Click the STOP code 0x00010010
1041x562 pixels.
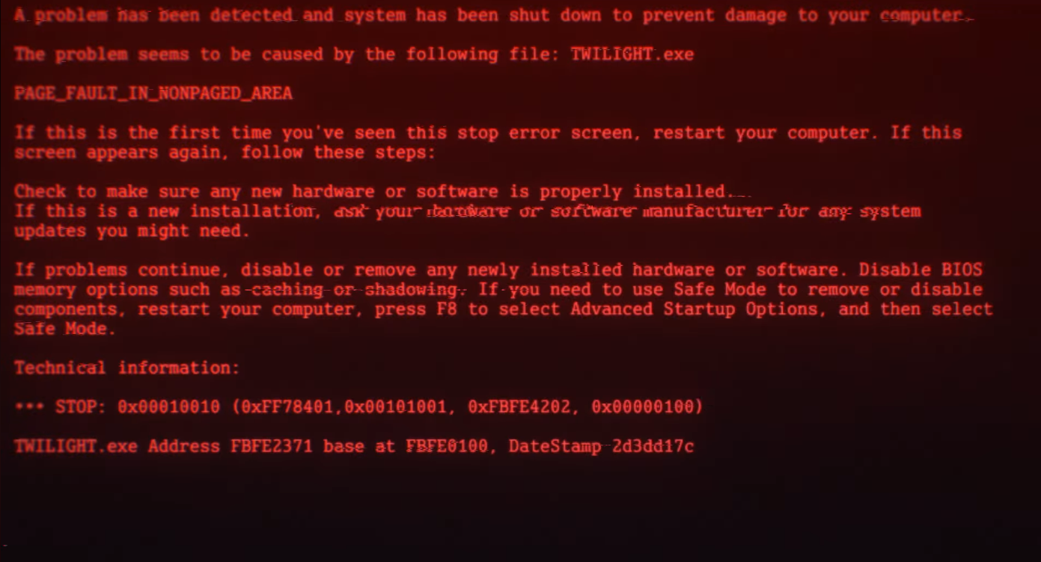pyautogui.click(x=169, y=407)
